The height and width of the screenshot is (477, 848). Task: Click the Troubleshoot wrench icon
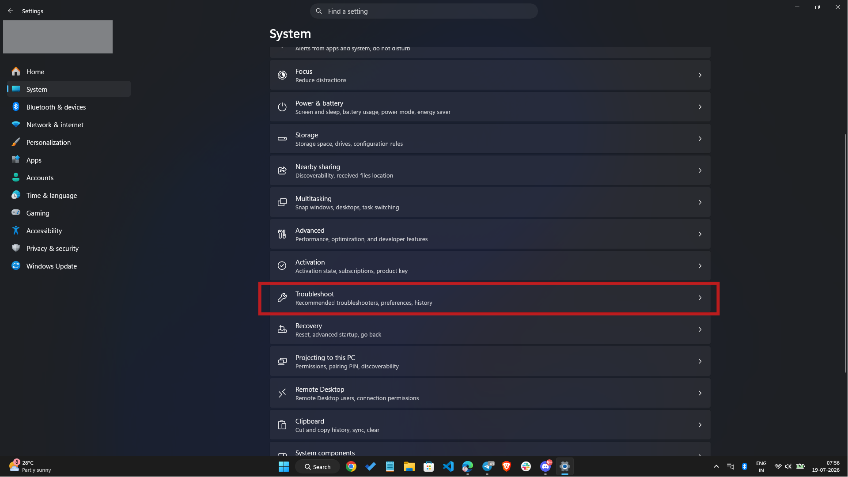(282, 298)
